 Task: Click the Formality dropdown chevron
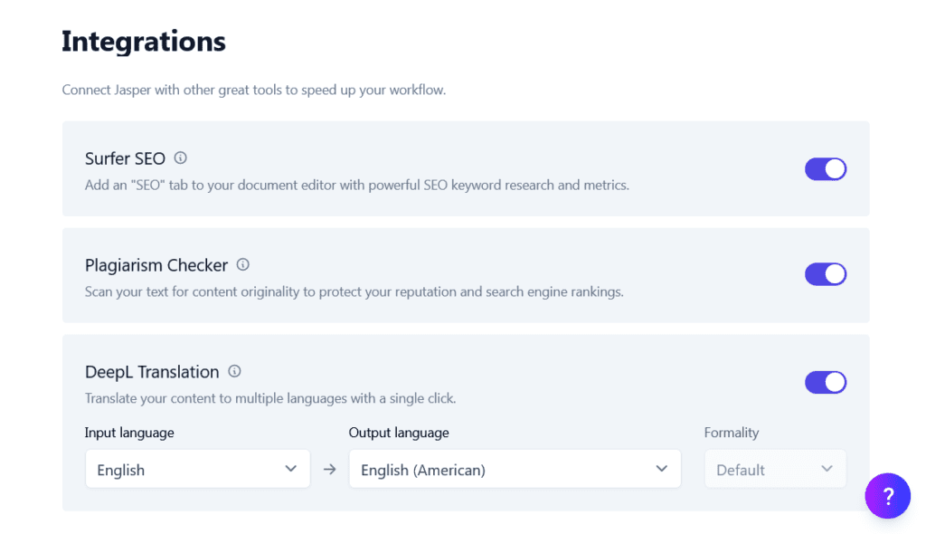point(827,469)
